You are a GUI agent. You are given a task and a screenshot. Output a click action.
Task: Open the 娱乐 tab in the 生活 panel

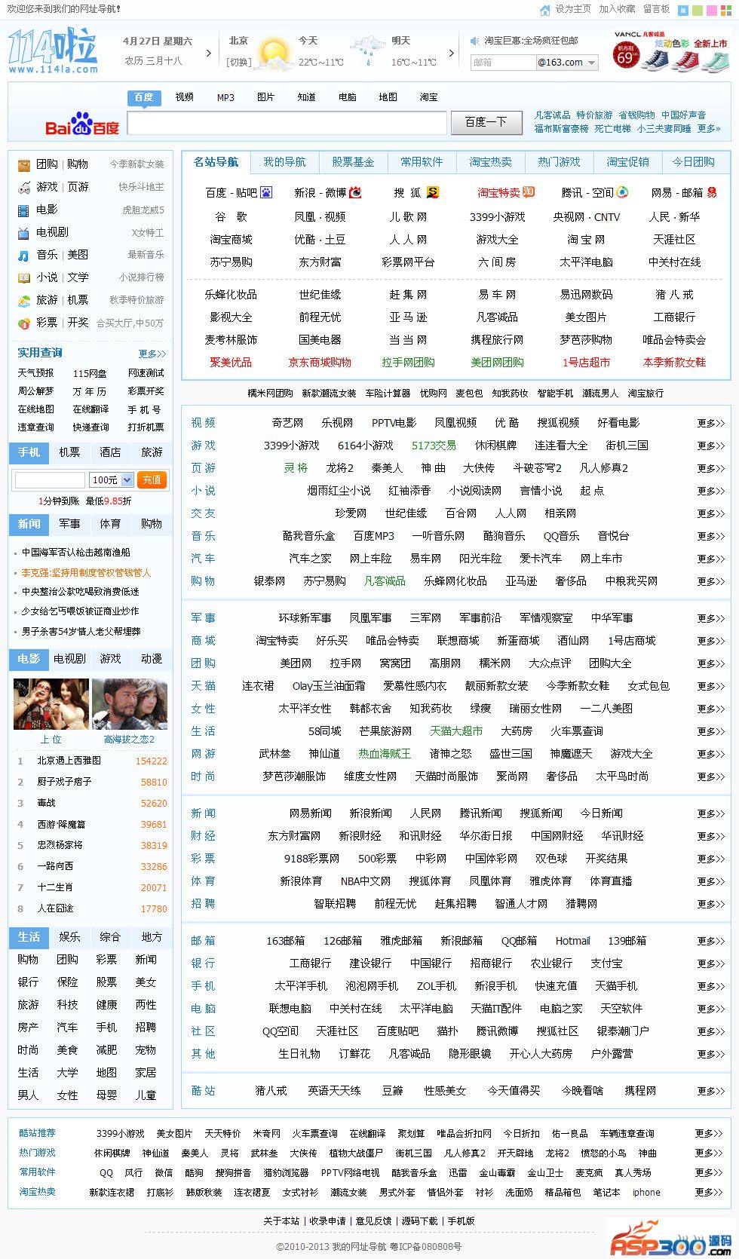point(69,937)
